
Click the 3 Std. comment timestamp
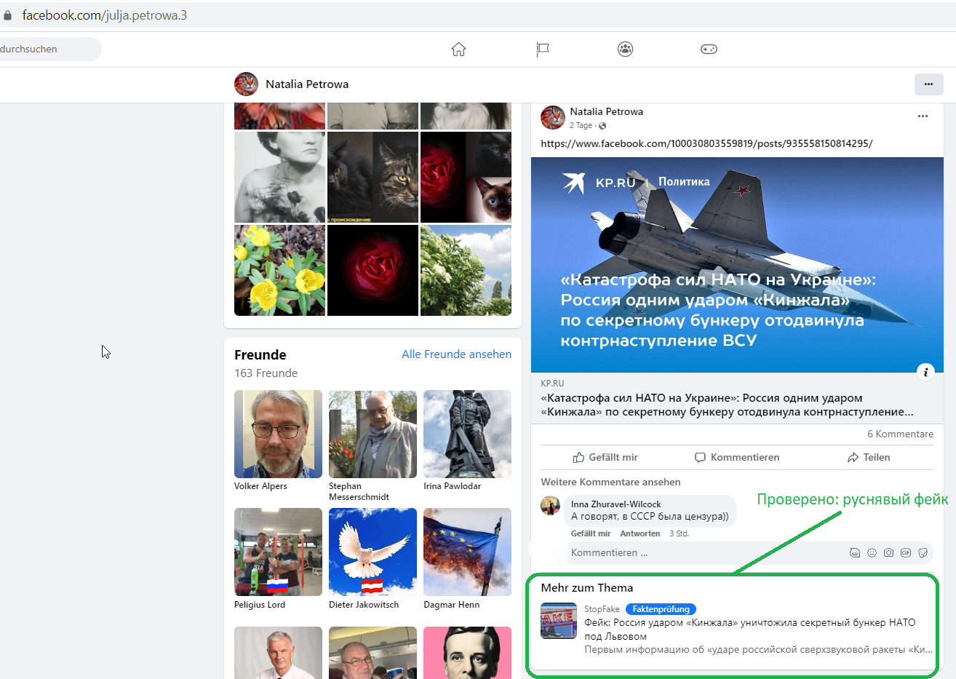click(x=679, y=533)
